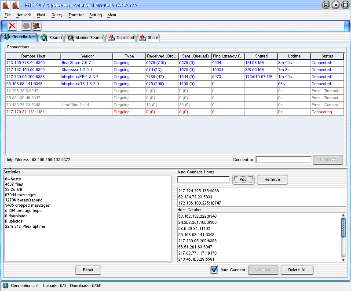Select connection row 12.255.13.8:6347
The image size is (351, 291).
175,91
